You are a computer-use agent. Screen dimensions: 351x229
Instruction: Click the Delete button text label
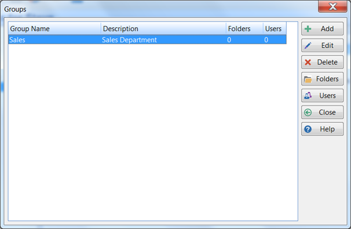pos(327,62)
